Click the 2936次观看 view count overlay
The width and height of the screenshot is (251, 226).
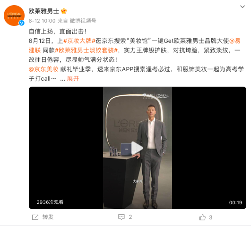pos(50,202)
